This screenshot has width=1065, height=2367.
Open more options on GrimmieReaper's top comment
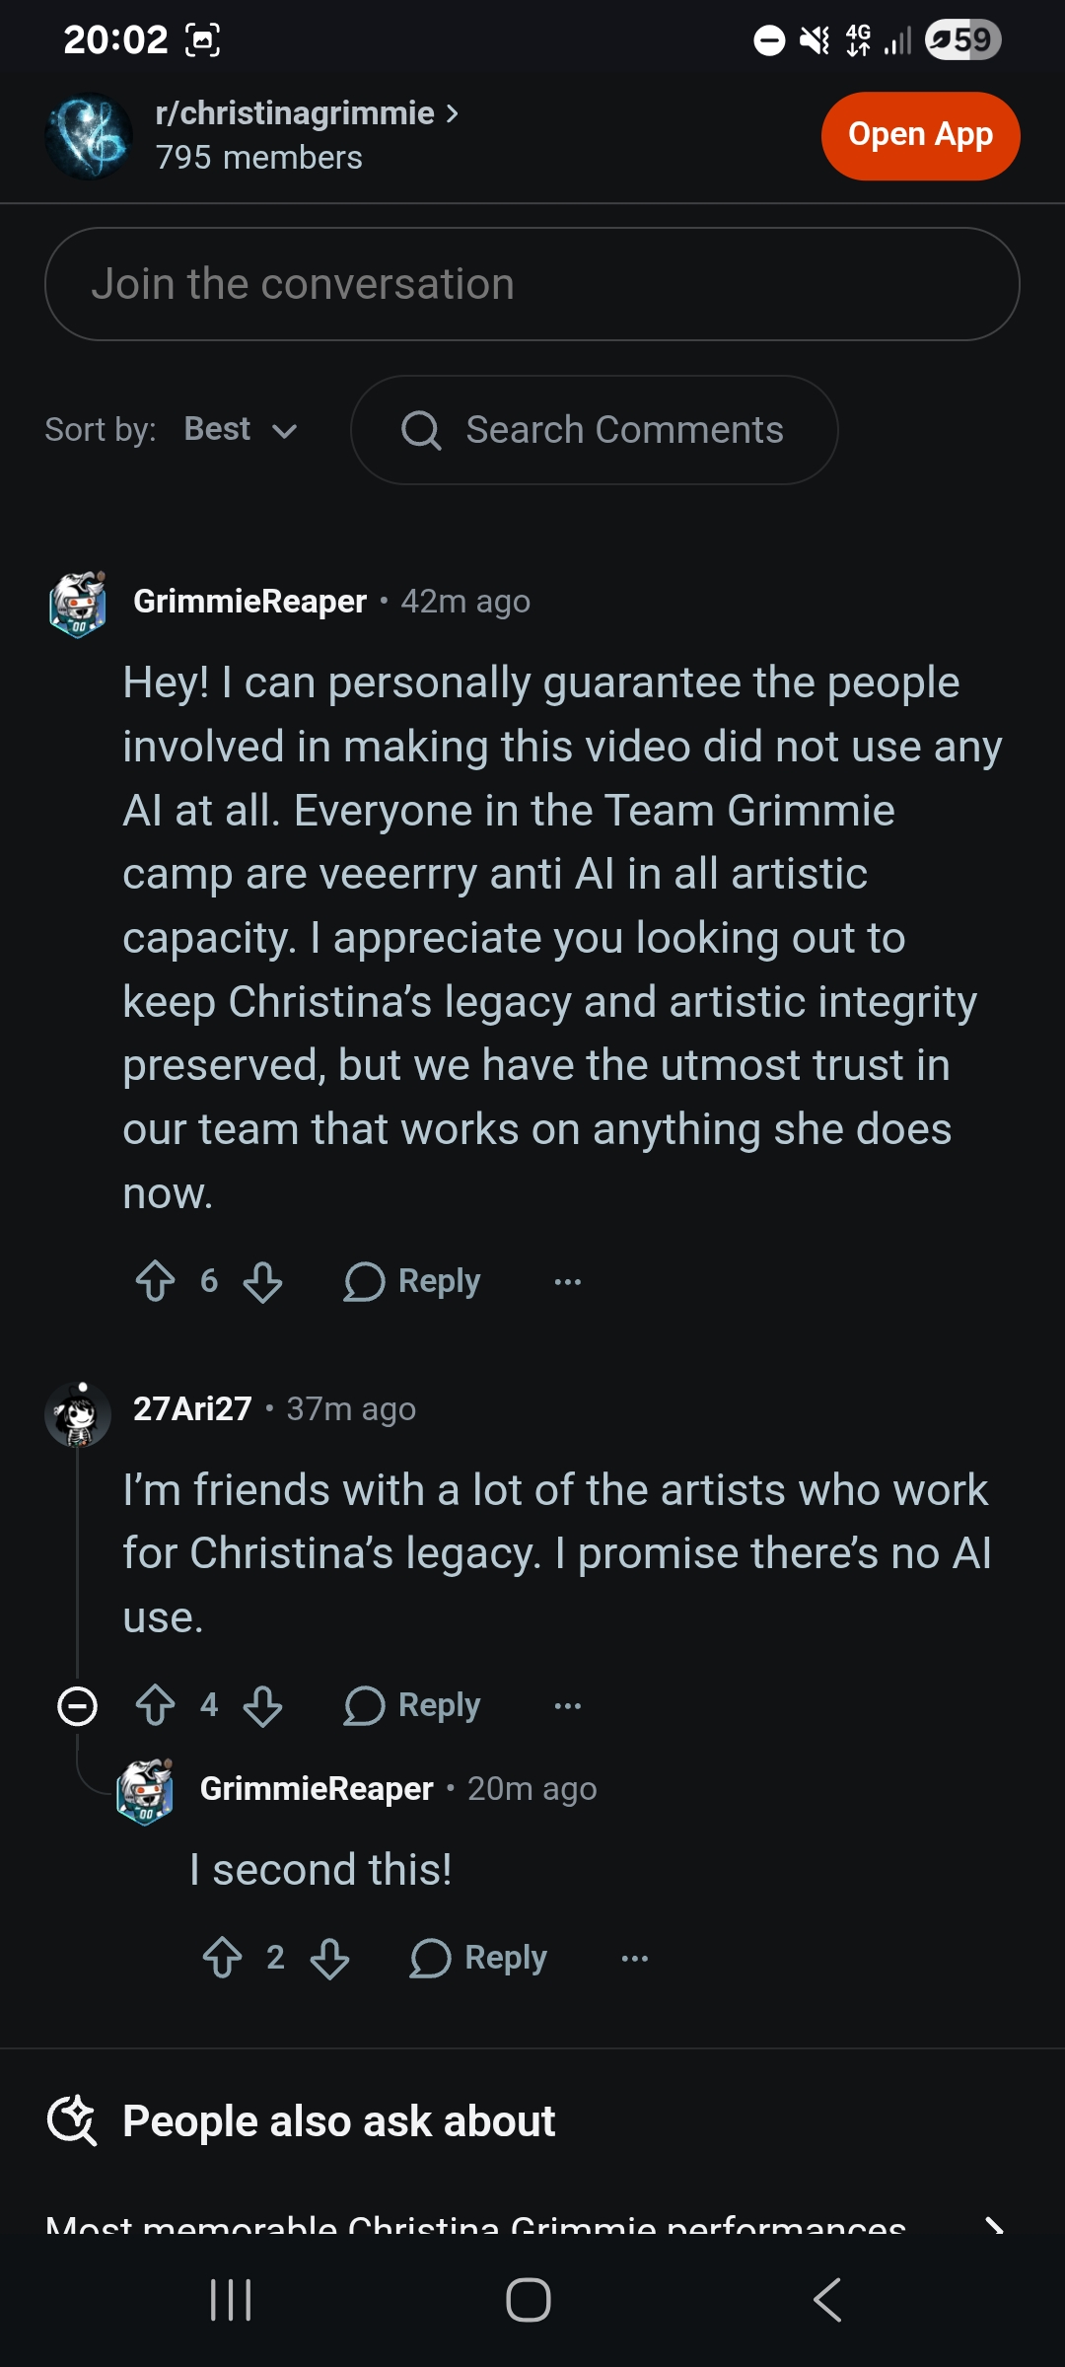coord(568,1282)
